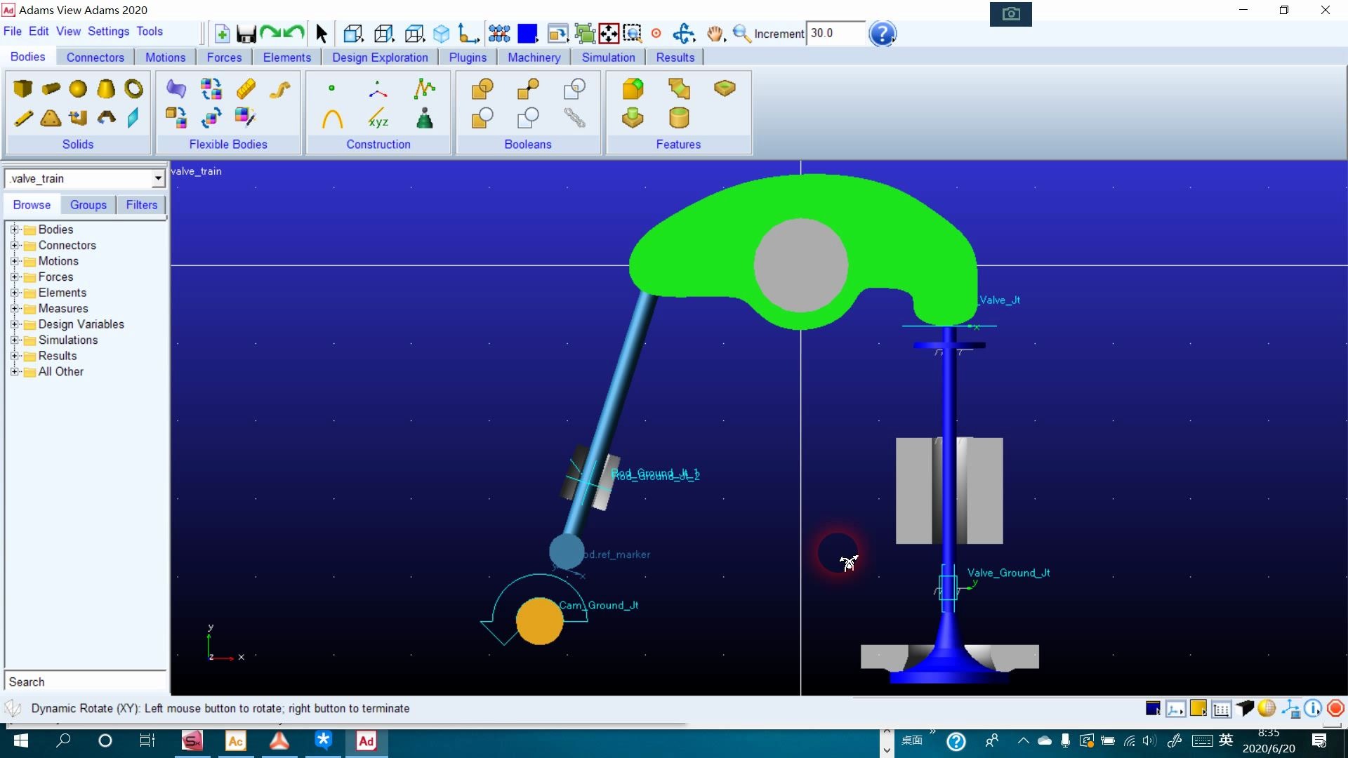Click the Unite two solids boolean icon

point(482,88)
